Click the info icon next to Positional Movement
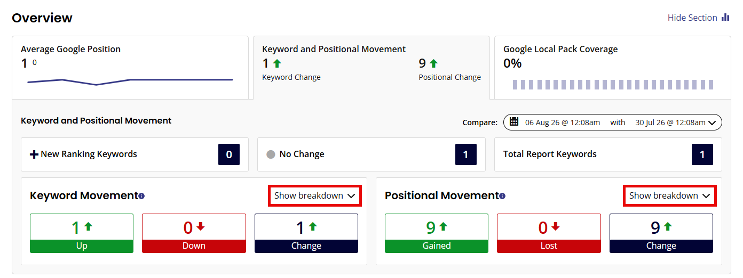The width and height of the screenshot is (743, 278). [x=502, y=196]
